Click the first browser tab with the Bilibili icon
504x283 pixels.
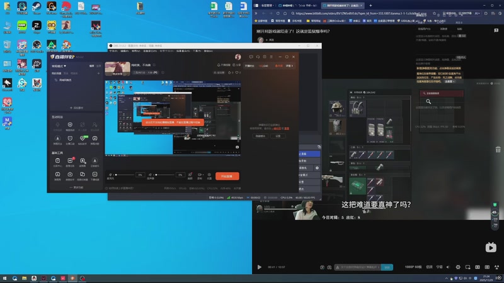click(297, 6)
